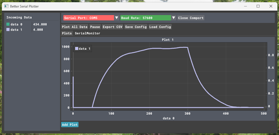Image resolution: width=279 pixels, height=135 pixels.
Task: Click the 434.000 value for data 0
Action: (40, 24)
